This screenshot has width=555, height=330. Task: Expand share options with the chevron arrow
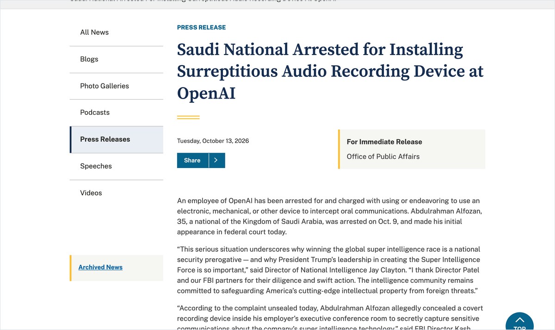[216, 160]
